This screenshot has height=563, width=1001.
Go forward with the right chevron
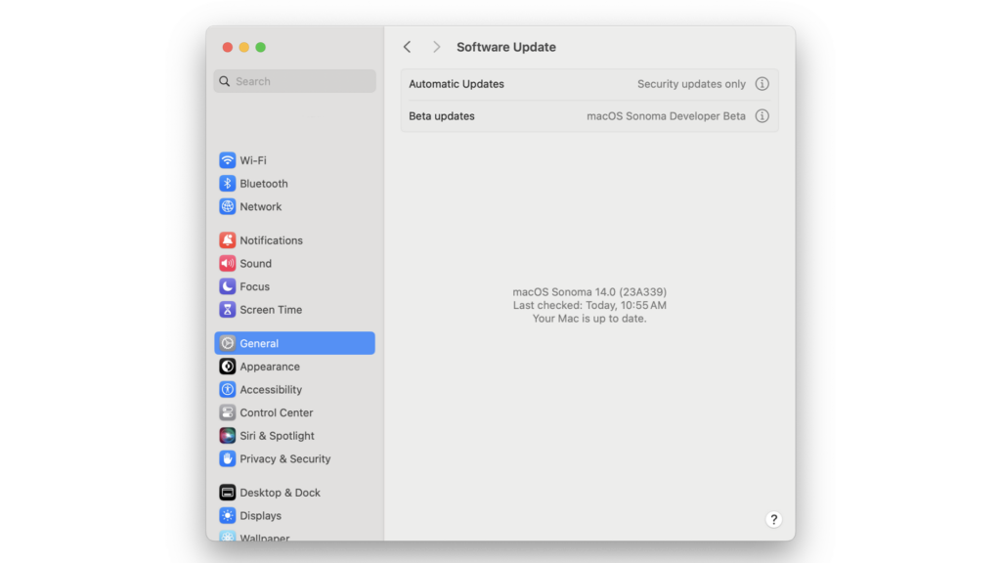[x=437, y=47]
